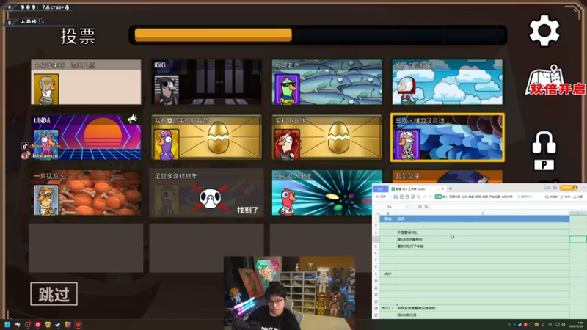The image size is (587, 330).
Task: Select row 9 header in the WPS sheet
Action: click(x=376, y=274)
